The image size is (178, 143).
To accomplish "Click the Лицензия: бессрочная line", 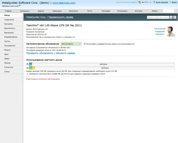I will coord(35,32).
